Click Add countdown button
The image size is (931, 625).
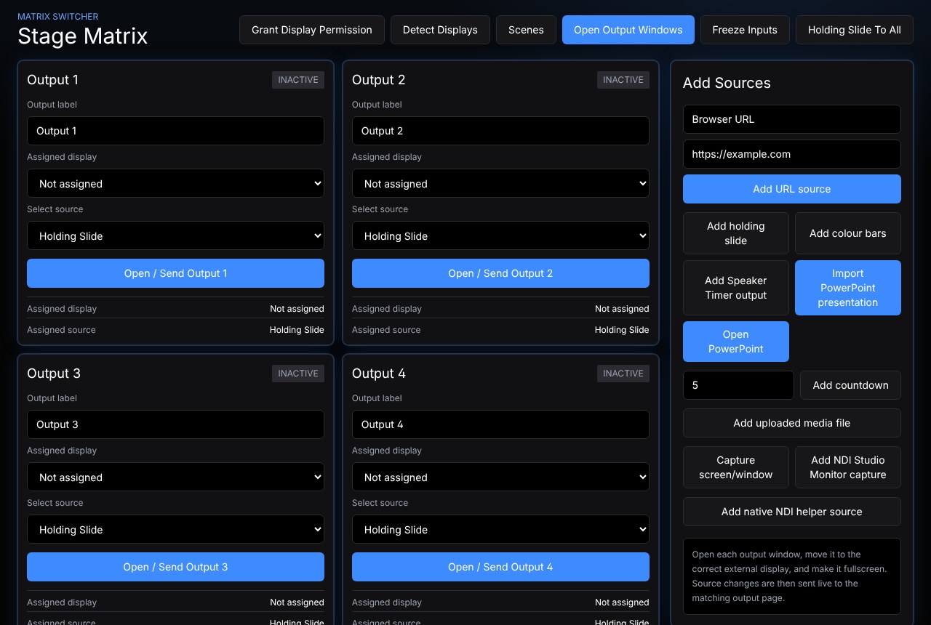pos(851,385)
